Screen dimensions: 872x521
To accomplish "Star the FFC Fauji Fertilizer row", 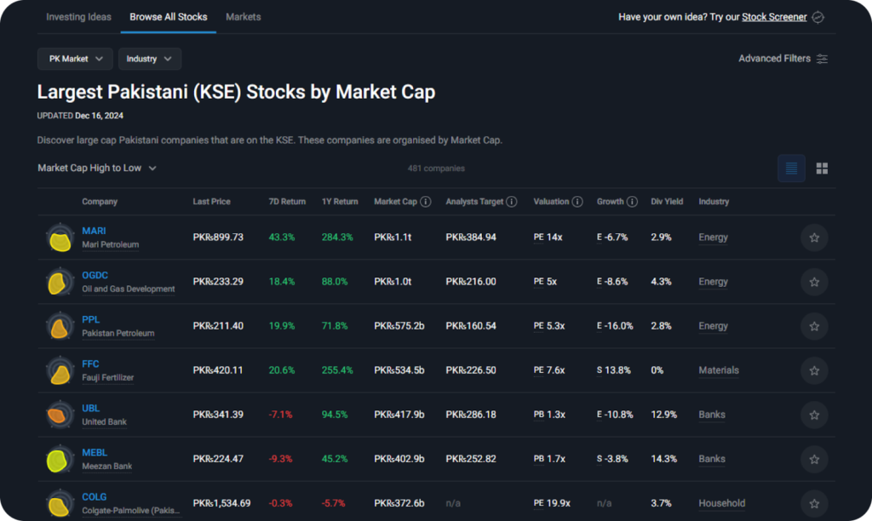I will 814,370.
